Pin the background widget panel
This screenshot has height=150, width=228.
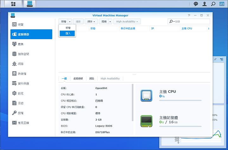(215, 59)
